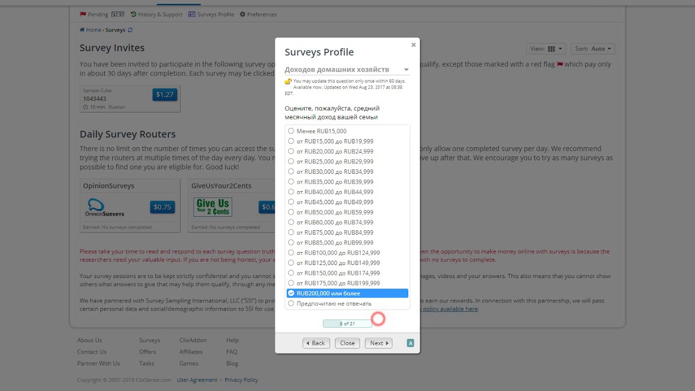Screen dimensions: 695x391
Task: Click the 8 of 21 progress bar
Action: (x=347, y=324)
